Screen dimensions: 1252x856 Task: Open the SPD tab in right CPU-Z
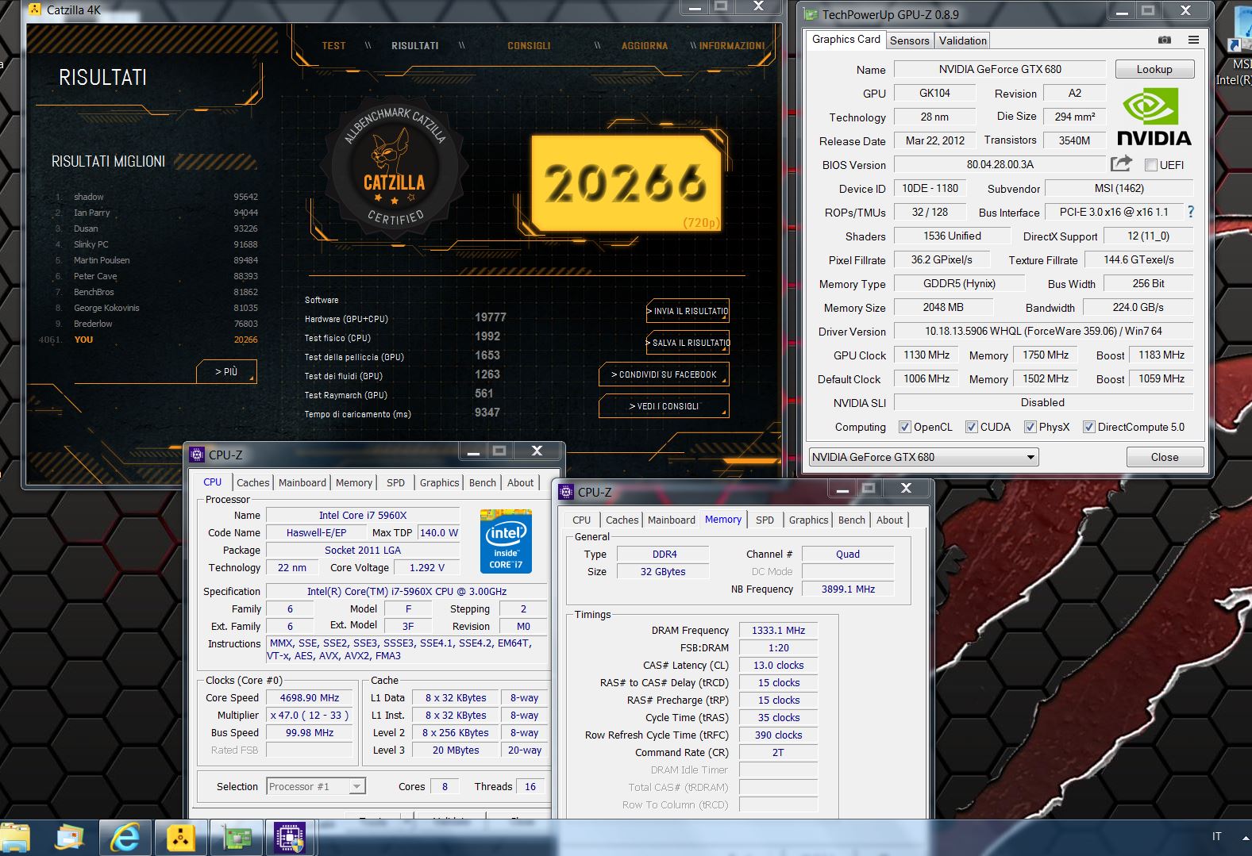[765, 520]
